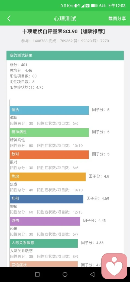Tap the signal strength icon in status bar
This screenshot has width=130, height=282.
(83, 6)
